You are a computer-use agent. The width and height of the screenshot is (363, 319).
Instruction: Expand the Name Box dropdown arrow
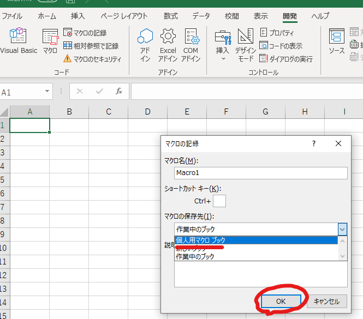click(x=47, y=91)
